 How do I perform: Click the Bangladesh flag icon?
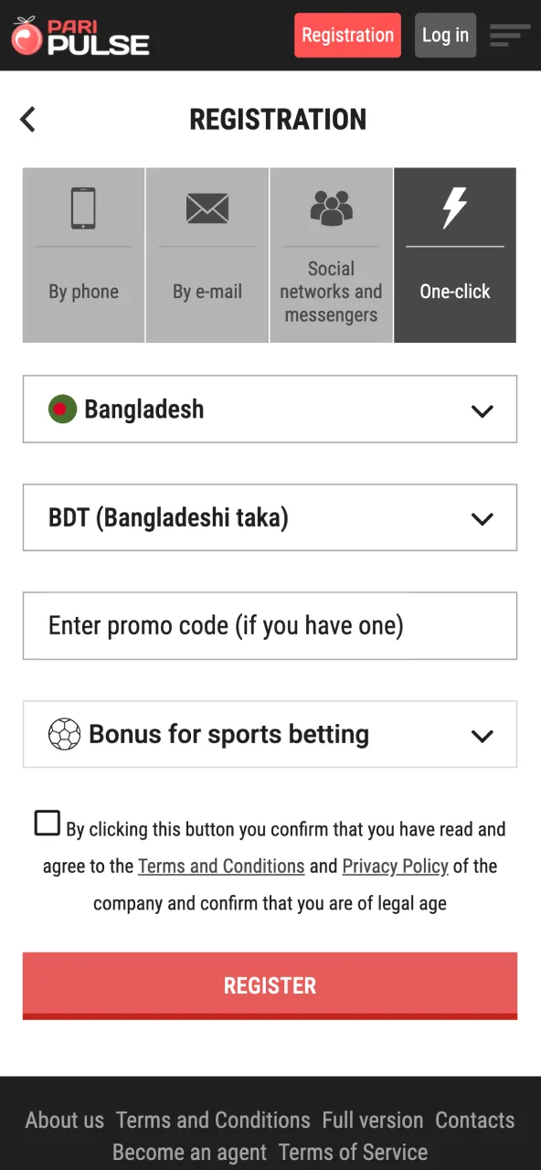(61, 409)
